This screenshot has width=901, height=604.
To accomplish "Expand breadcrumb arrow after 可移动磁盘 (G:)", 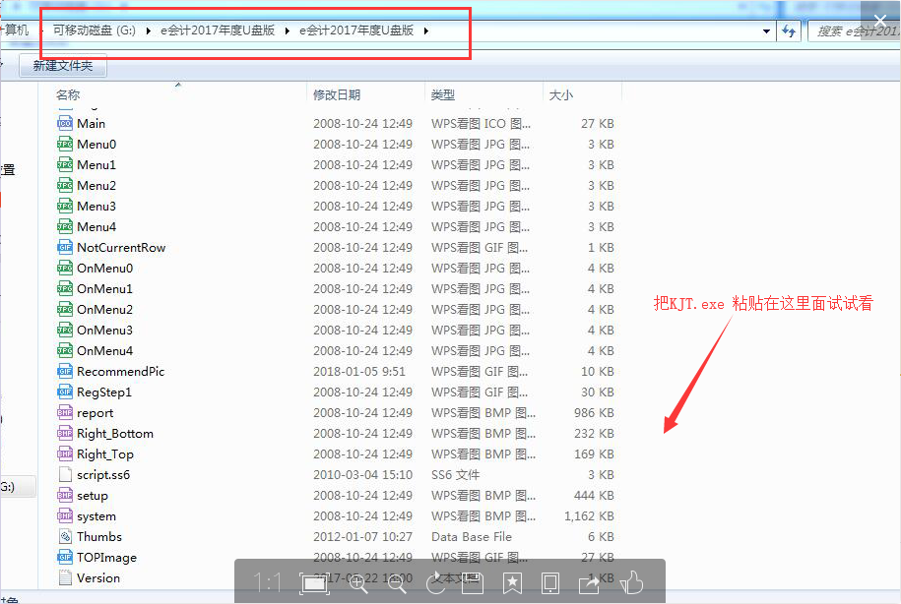I will point(149,31).
